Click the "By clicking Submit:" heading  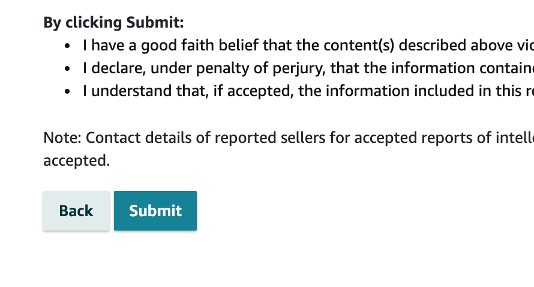[x=113, y=23]
